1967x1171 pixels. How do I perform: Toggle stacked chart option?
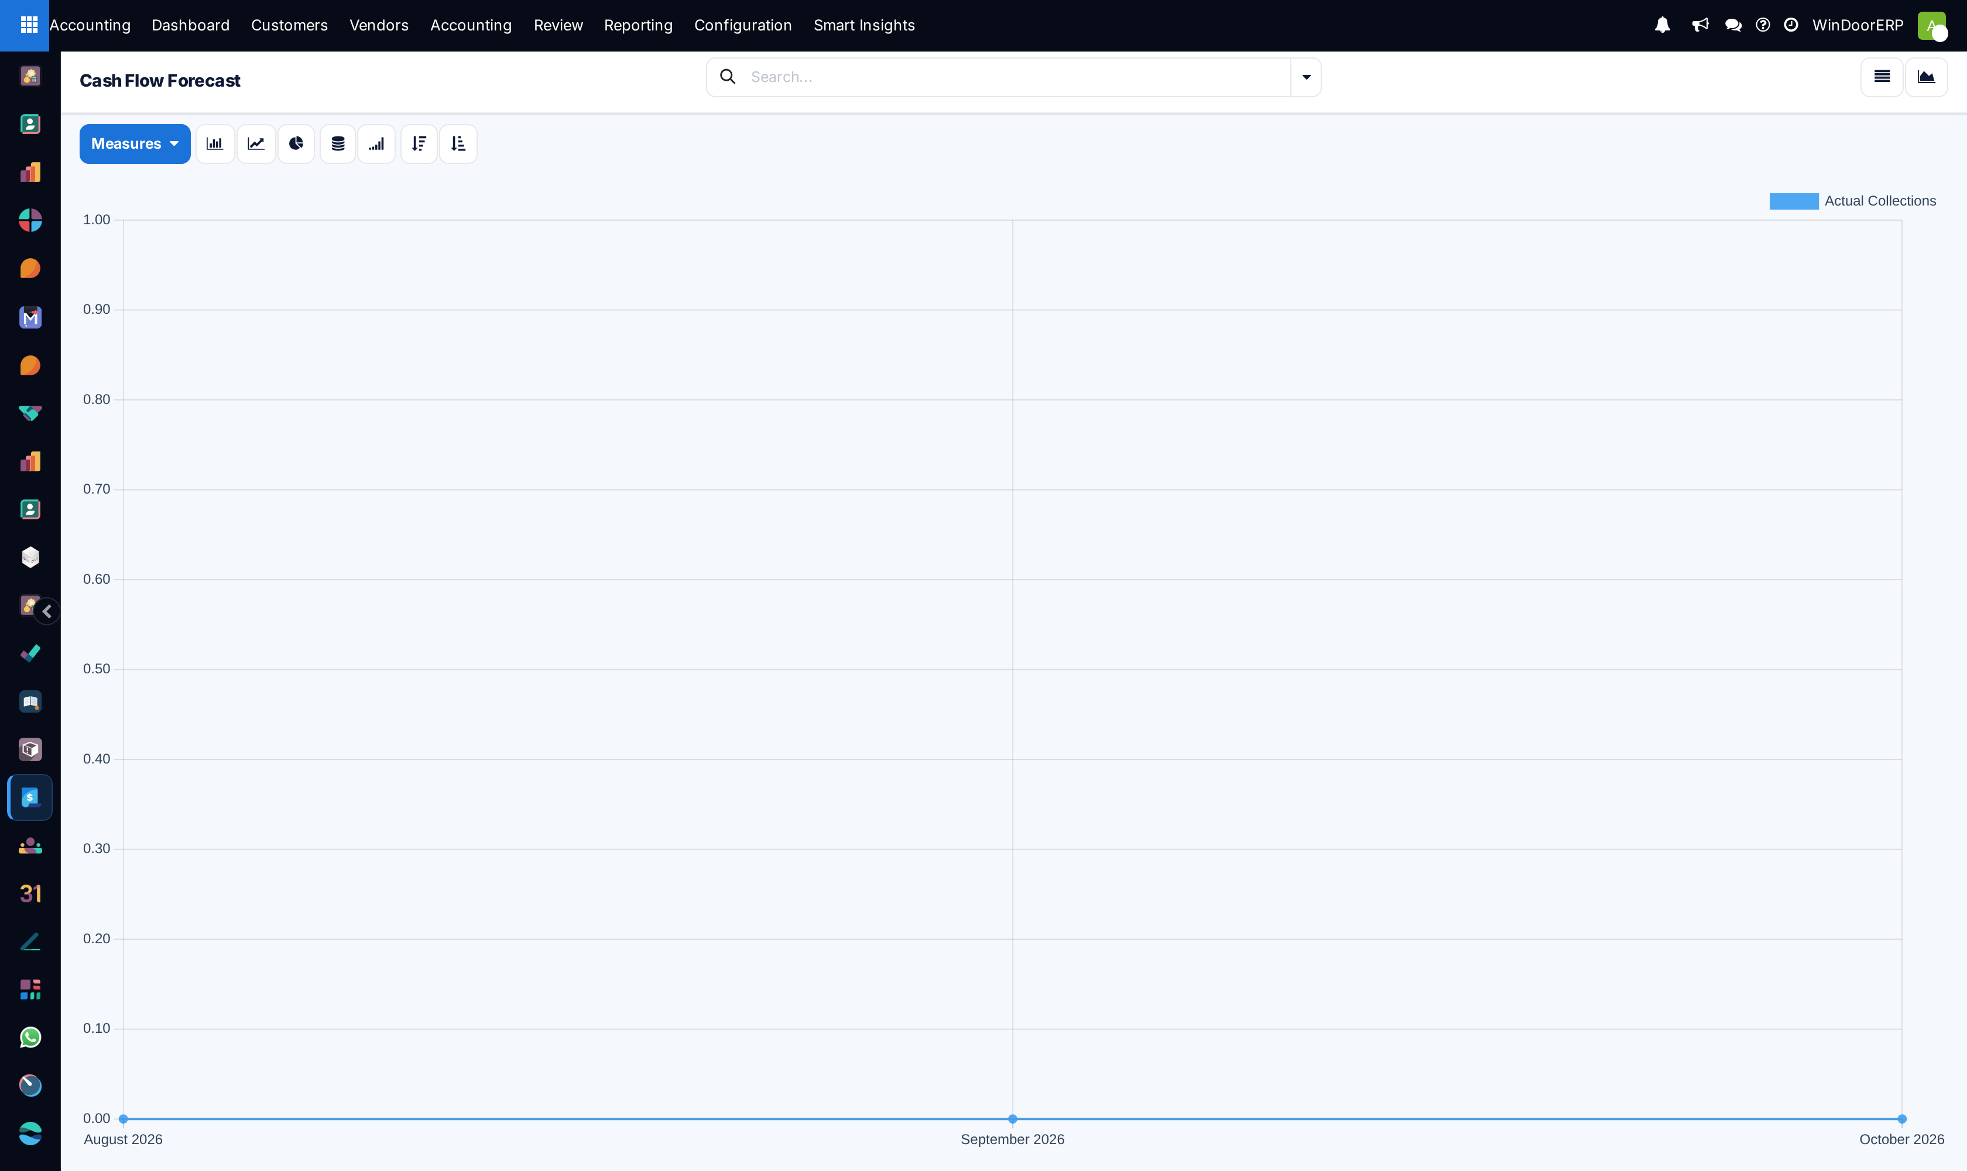338,143
